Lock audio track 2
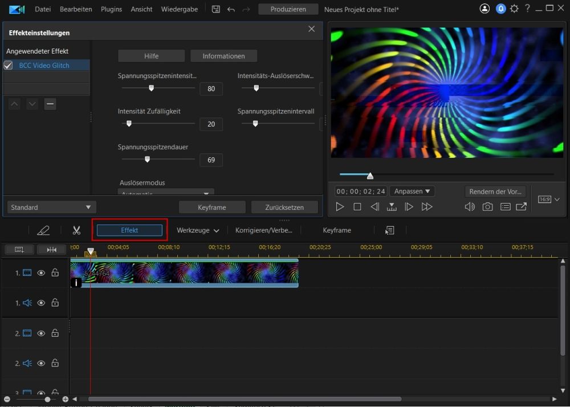The height and width of the screenshot is (407, 570). pos(55,363)
